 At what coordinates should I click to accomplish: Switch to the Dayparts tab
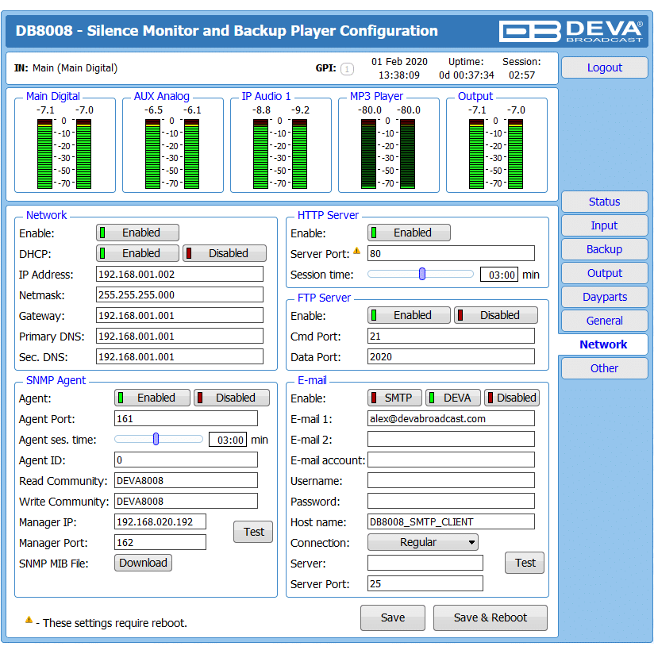tap(604, 297)
